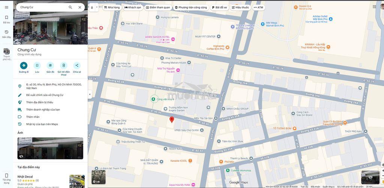The image size is (384, 188).
Task: Click the Nhà Trọ Nguyễn Thị Anh marker
Action: coord(178,70)
